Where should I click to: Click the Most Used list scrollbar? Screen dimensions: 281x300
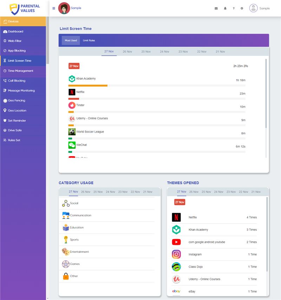tap(266, 94)
